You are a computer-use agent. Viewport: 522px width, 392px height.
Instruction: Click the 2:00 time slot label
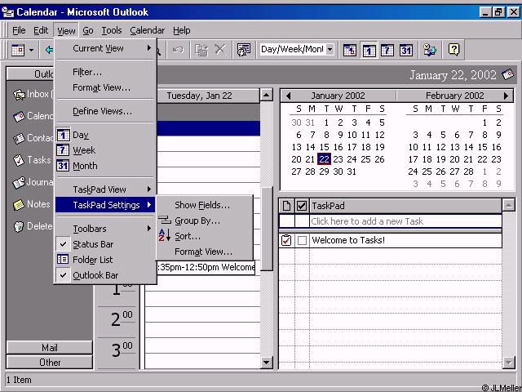[122, 319]
